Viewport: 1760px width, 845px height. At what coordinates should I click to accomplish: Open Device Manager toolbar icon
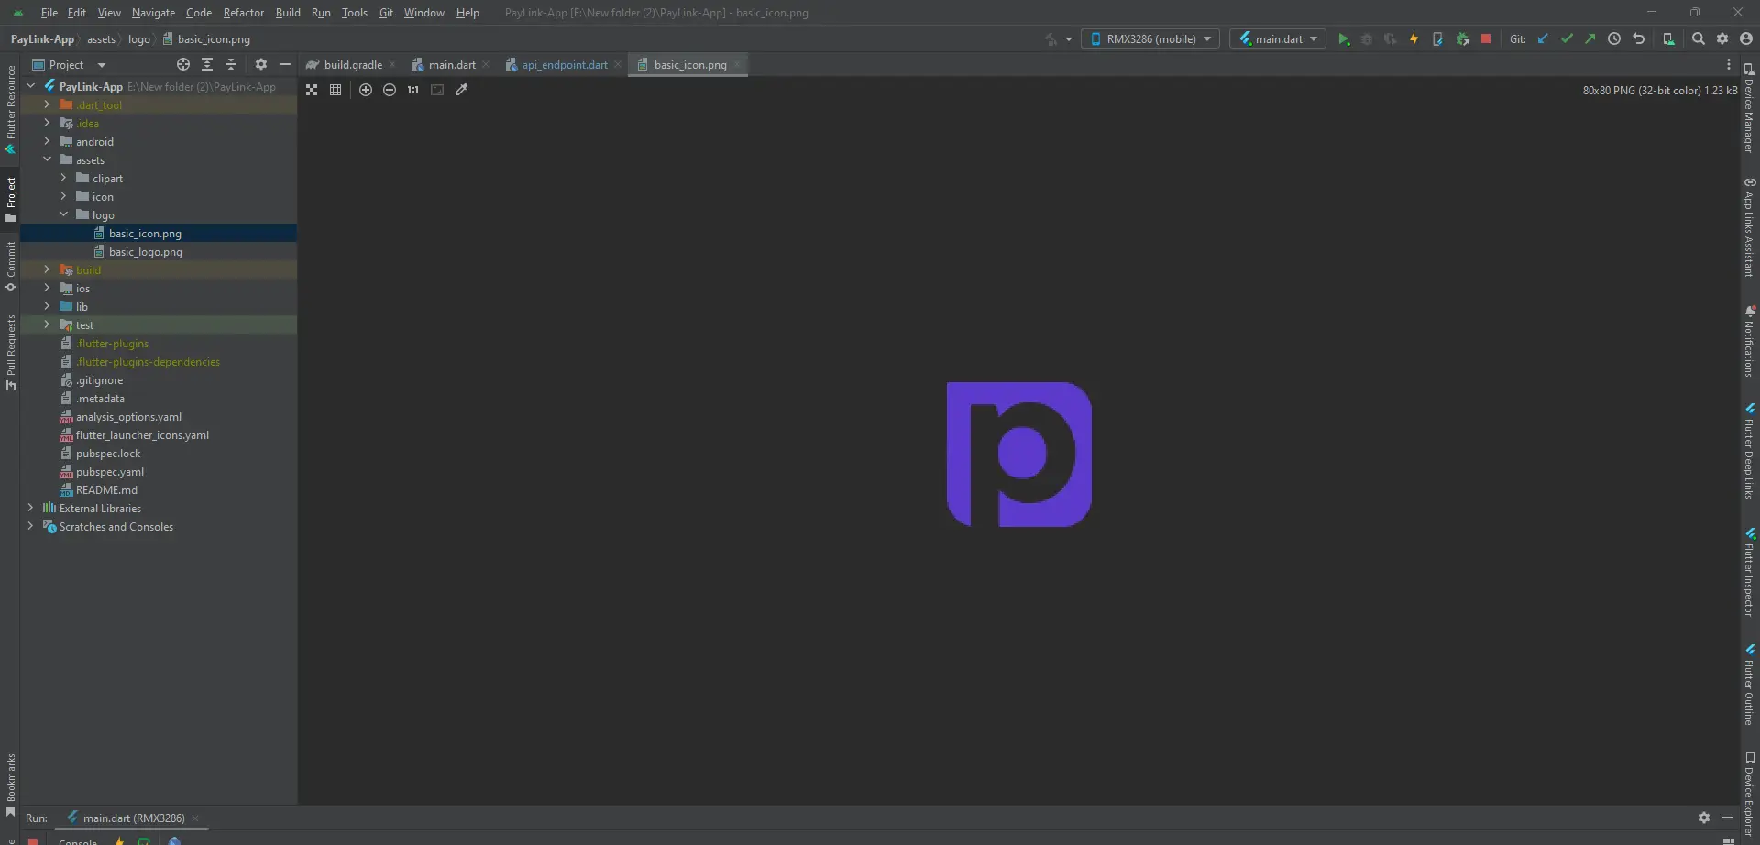pyautogui.click(x=1668, y=39)
